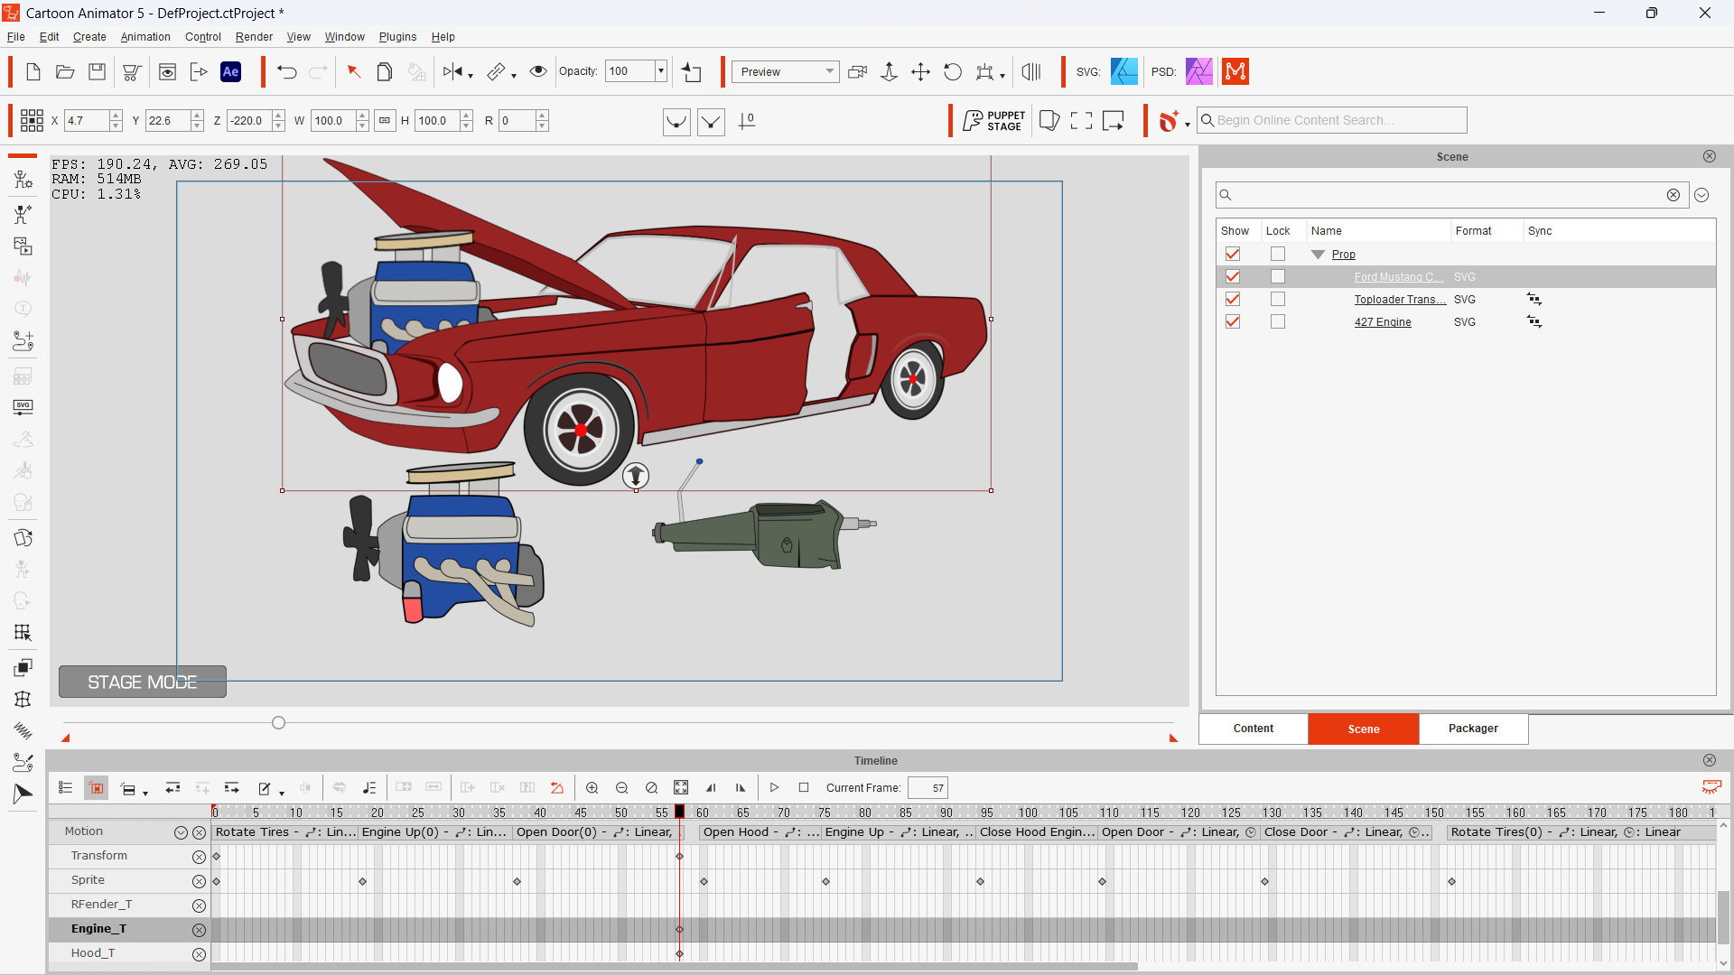Close the Timeline panel
The width and height of the screenshot is (1734, 975).
[1710, 760]
